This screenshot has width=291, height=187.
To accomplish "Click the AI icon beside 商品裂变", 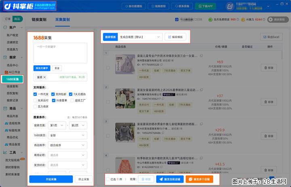I will (6, 144).
